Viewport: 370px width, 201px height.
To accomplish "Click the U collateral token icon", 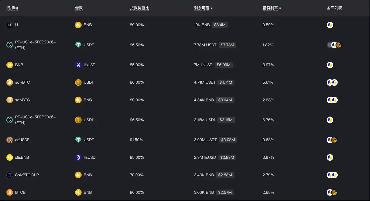I will point(10,25).
